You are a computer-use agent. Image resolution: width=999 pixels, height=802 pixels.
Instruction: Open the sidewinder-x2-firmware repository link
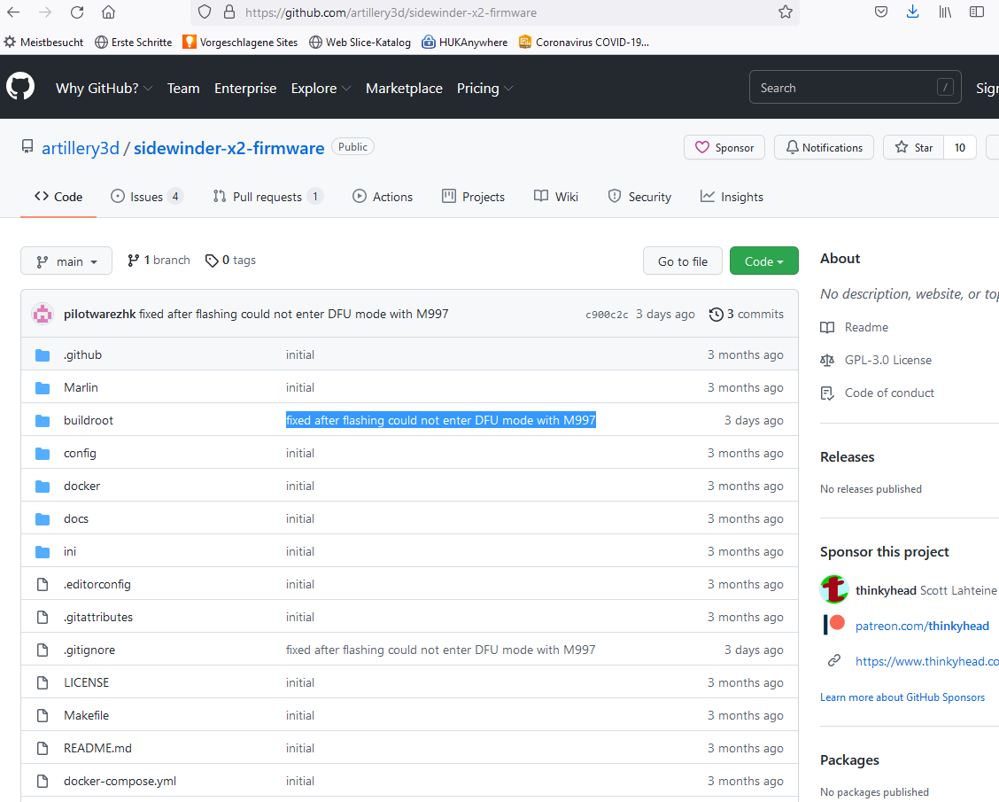pos(228,148)
